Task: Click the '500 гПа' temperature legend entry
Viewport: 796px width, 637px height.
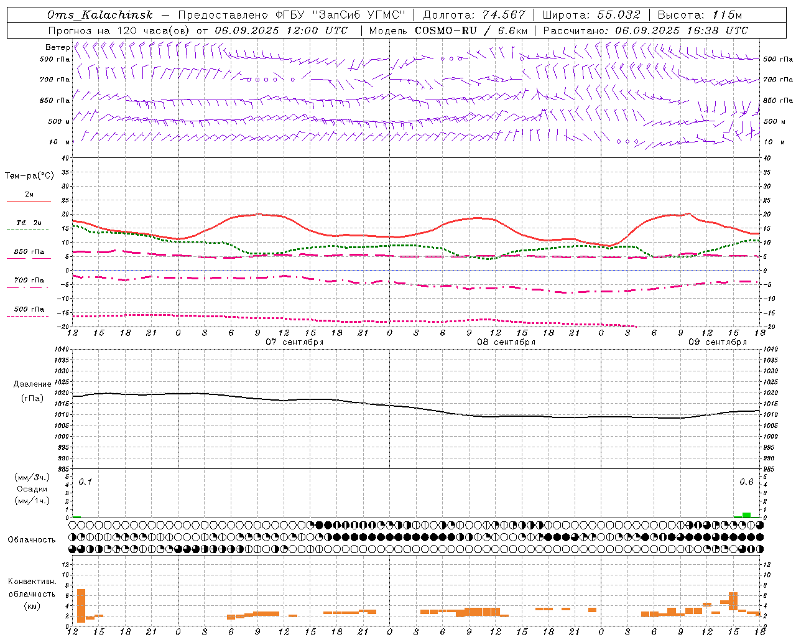Action: [x=29, y=309]
